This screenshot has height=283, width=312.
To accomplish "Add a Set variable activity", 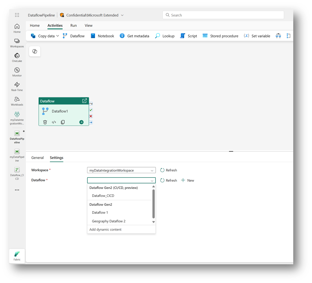I will click(x=257, y=36).
